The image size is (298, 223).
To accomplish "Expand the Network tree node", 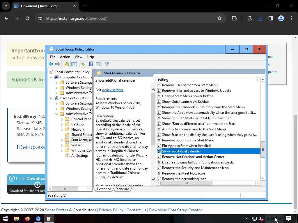I will click(62, 130).
